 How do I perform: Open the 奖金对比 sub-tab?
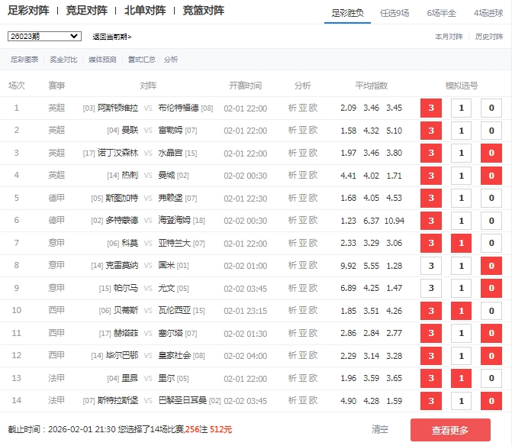pos(63,60)
